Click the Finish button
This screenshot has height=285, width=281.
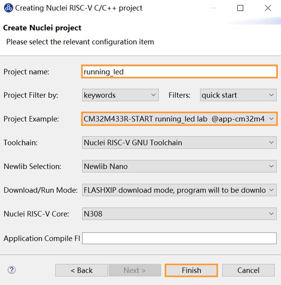click(191, 270)
